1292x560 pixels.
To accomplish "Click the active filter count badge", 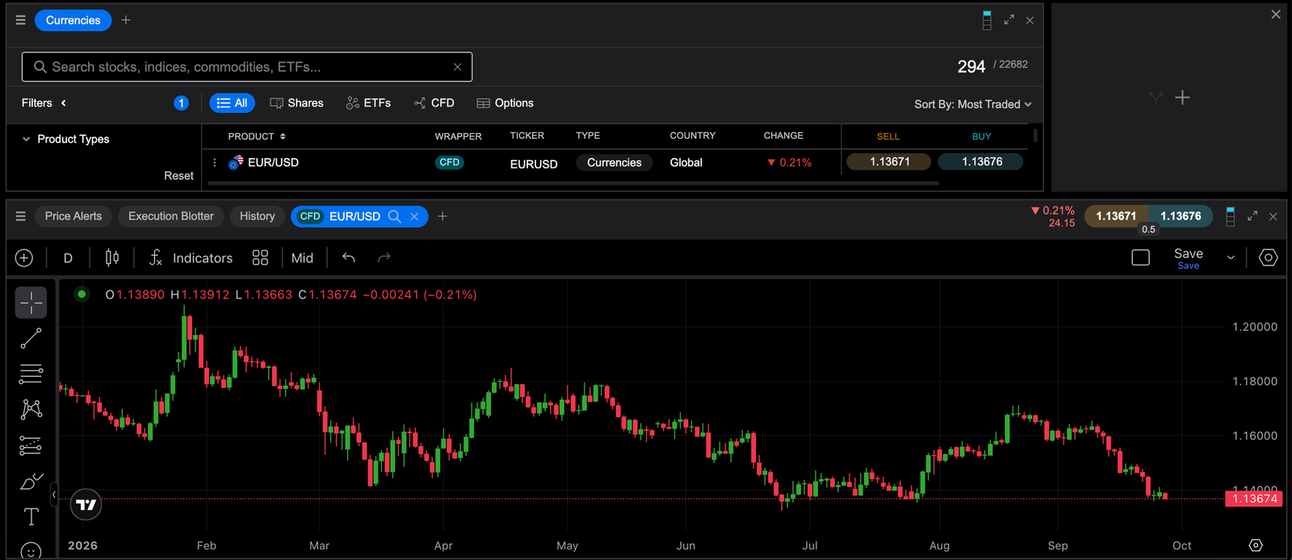I will pyautogui.click(x=181, y=103).
